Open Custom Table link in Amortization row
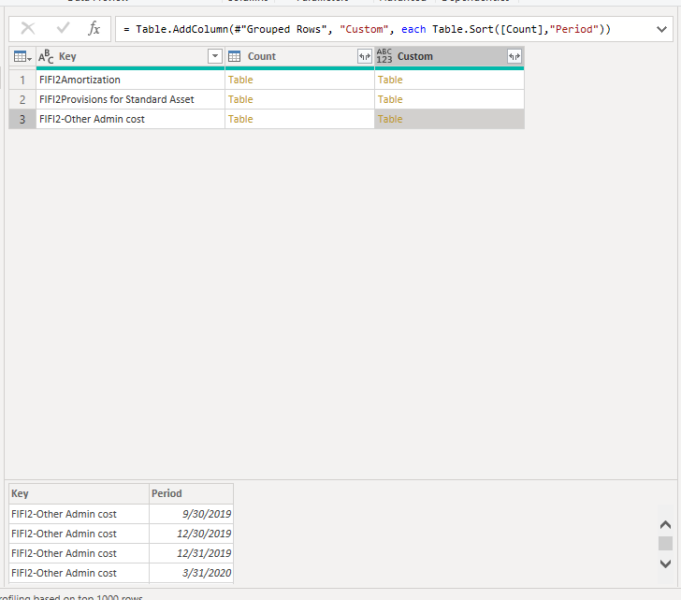 (390, 80)
